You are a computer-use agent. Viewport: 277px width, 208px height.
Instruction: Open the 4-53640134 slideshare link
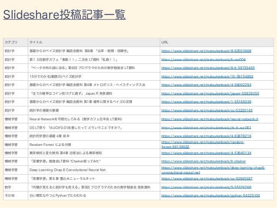206,153
